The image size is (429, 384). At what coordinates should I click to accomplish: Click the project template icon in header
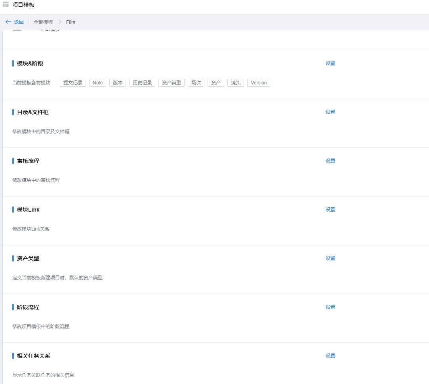(x=6, y=5)
